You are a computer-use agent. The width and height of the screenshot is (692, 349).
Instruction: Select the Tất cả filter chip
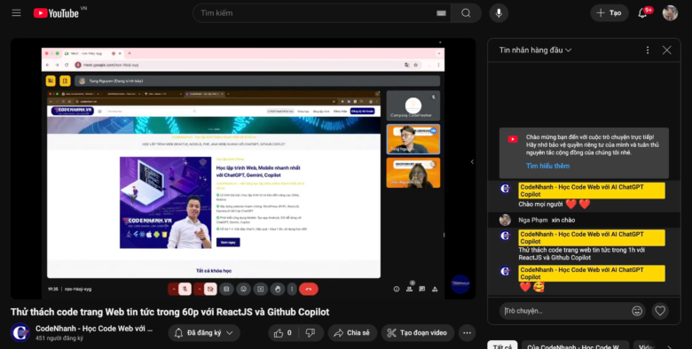point(502,346)
